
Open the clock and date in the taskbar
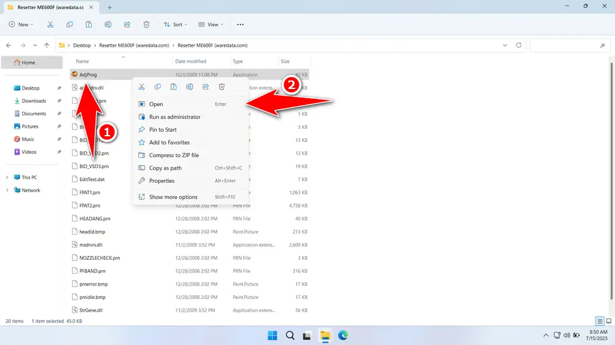coord(597,335)
